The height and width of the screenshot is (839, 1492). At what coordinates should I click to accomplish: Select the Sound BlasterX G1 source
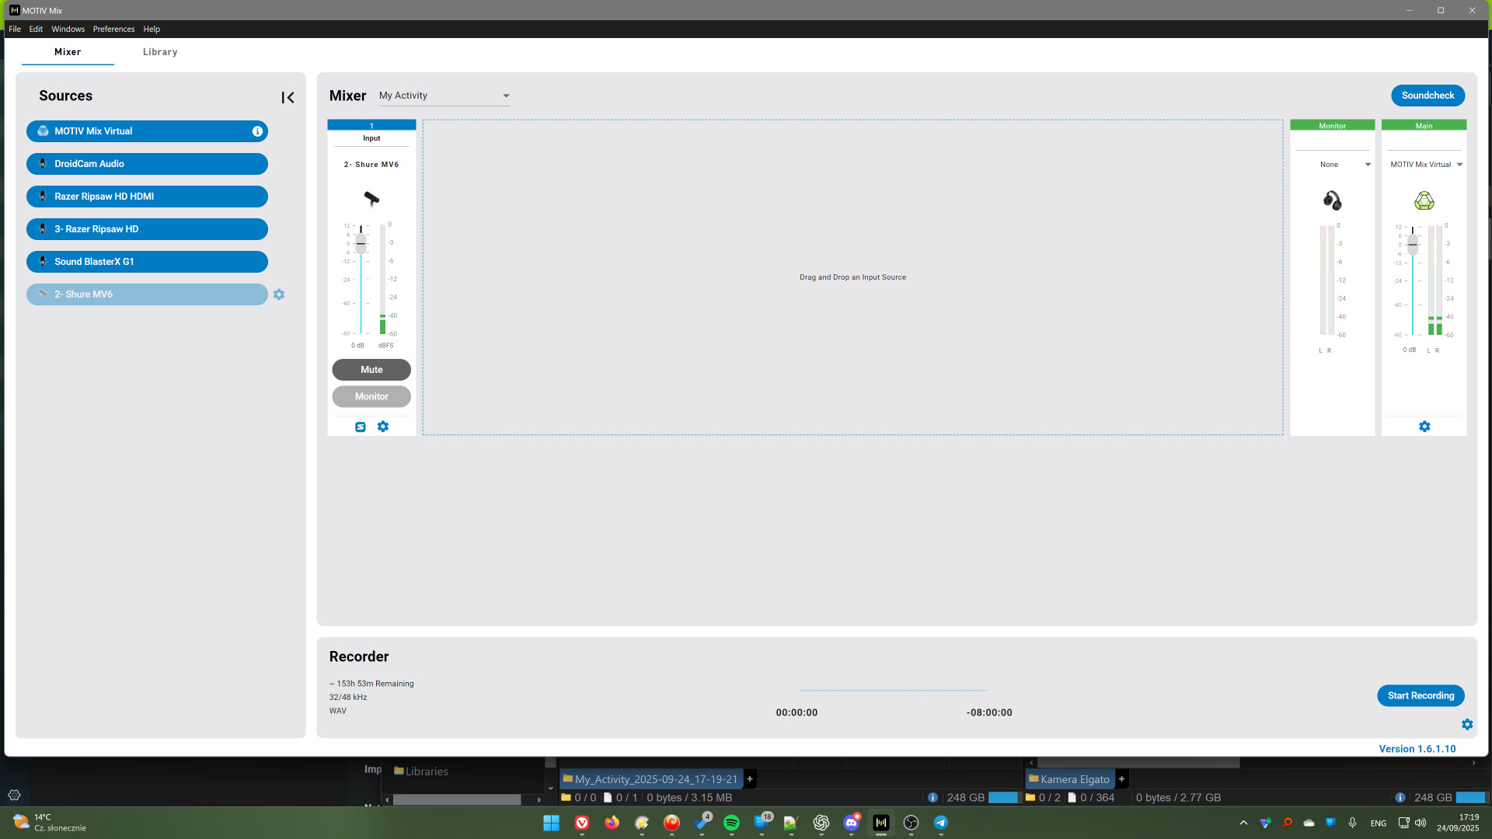pos(147,262)
